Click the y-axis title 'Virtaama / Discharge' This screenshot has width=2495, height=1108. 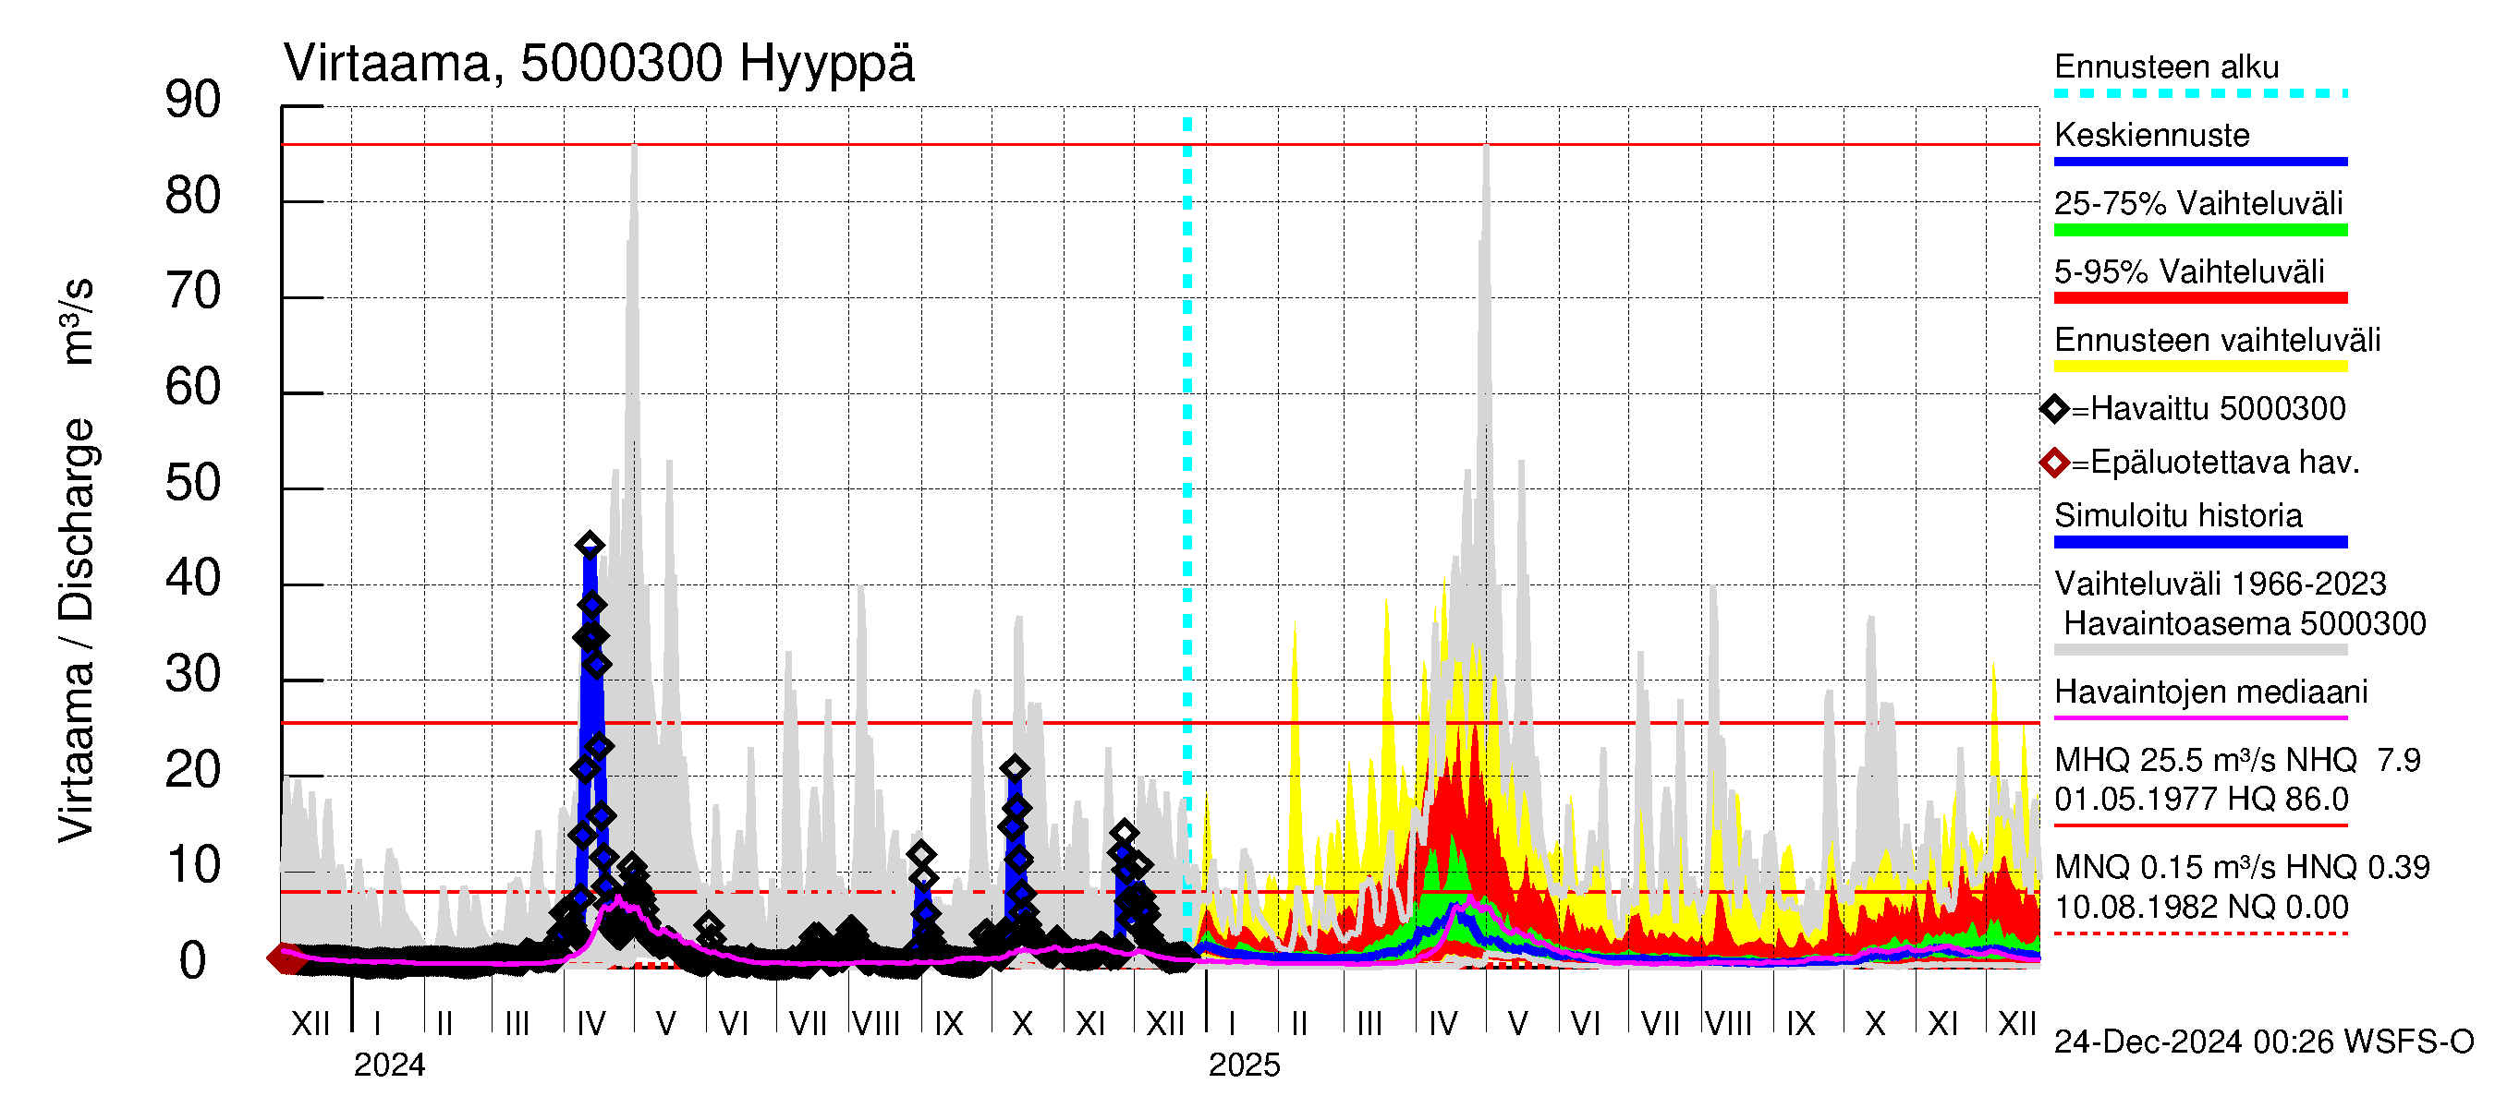pos(77,630)
